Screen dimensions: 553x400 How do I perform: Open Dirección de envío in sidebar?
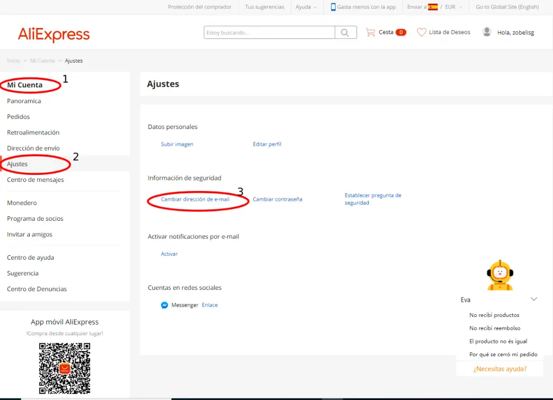pos(33,148)
